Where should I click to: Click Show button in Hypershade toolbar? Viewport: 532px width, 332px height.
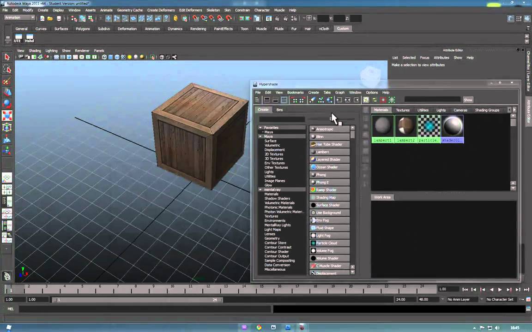(468, 100)
